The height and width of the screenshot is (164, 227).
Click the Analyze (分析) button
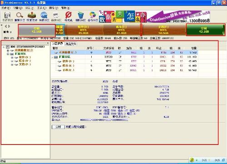pos(58,127)
